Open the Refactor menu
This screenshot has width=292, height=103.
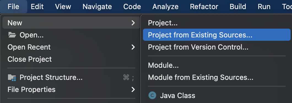point(204,7)
